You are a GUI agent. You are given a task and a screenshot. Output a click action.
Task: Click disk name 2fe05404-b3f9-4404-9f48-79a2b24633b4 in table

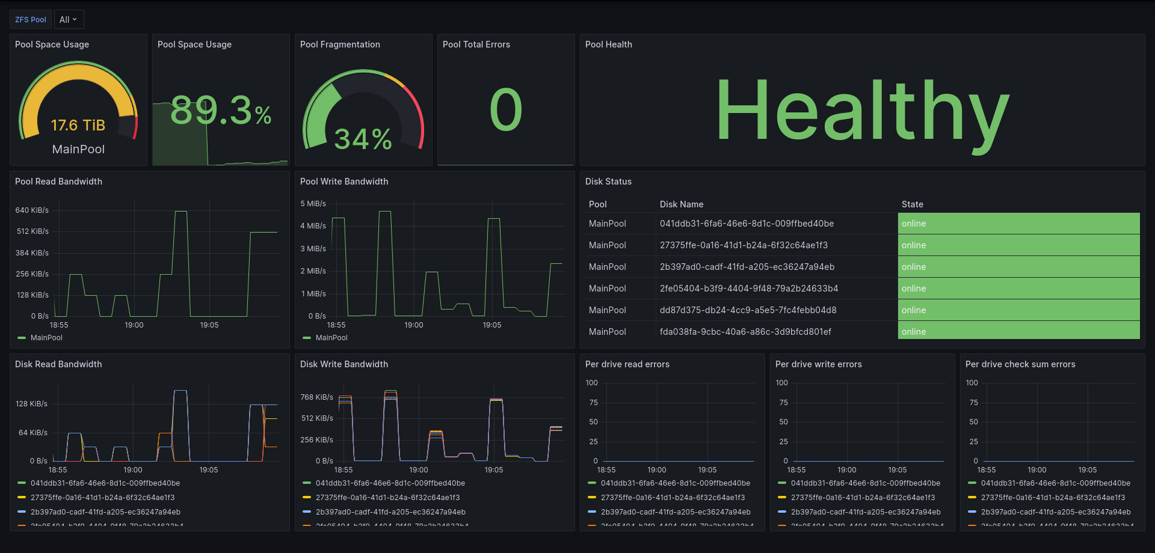point(749,289)
